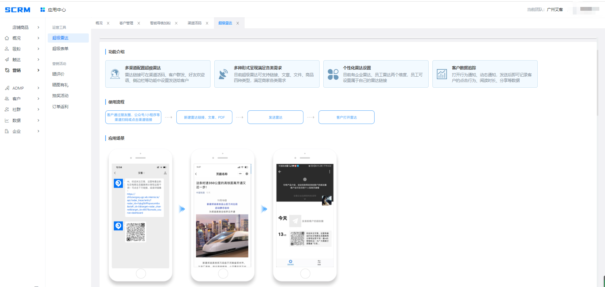The image size is (605, 287).
Task: Click the 触达 paper plane icon
Action: pos(7,60)
